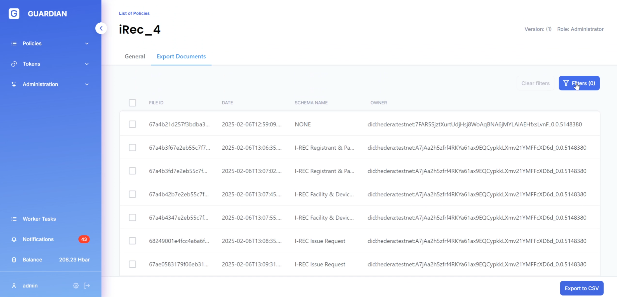
Task: Click the Guardian logo icon
Action: (x=14, y=14)
